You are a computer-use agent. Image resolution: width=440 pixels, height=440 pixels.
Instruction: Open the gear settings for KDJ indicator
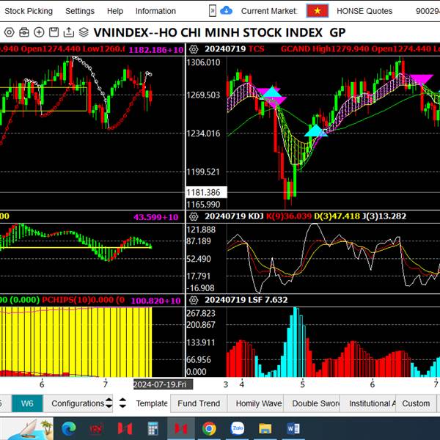194,216
